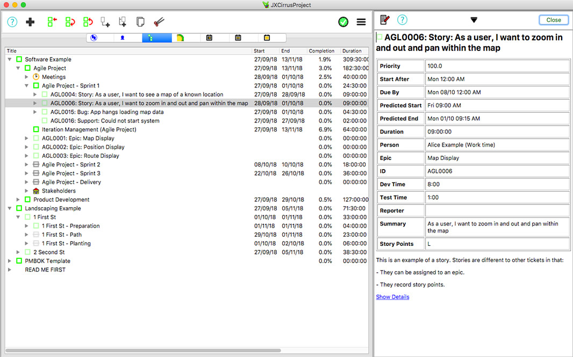Sort by the Title column header
Viewport: 573px width, 357px height.
[x=128, y=51]
